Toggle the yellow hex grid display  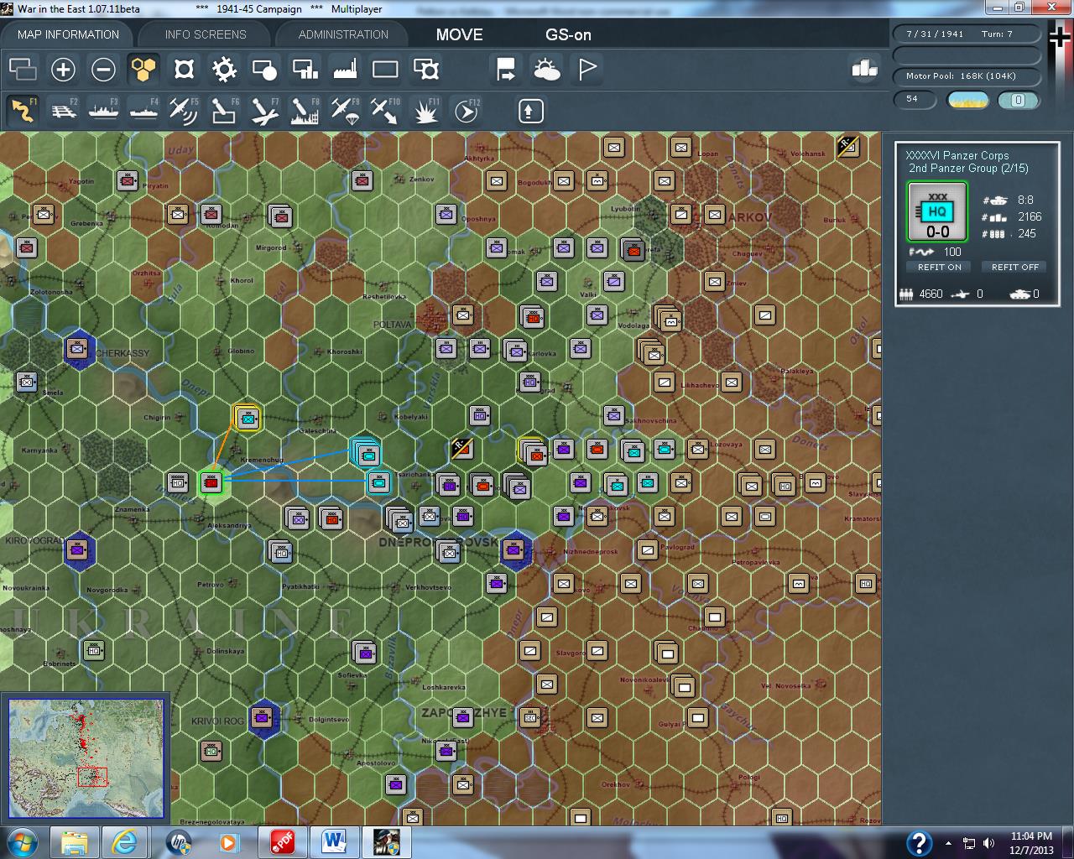pos(143,70)
